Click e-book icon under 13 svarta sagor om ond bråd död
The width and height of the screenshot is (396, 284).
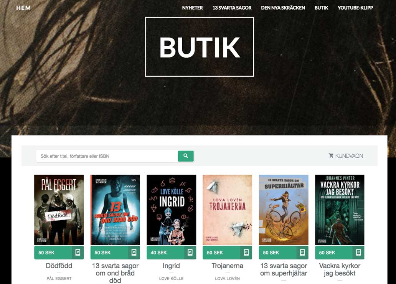tap(134, 253)
